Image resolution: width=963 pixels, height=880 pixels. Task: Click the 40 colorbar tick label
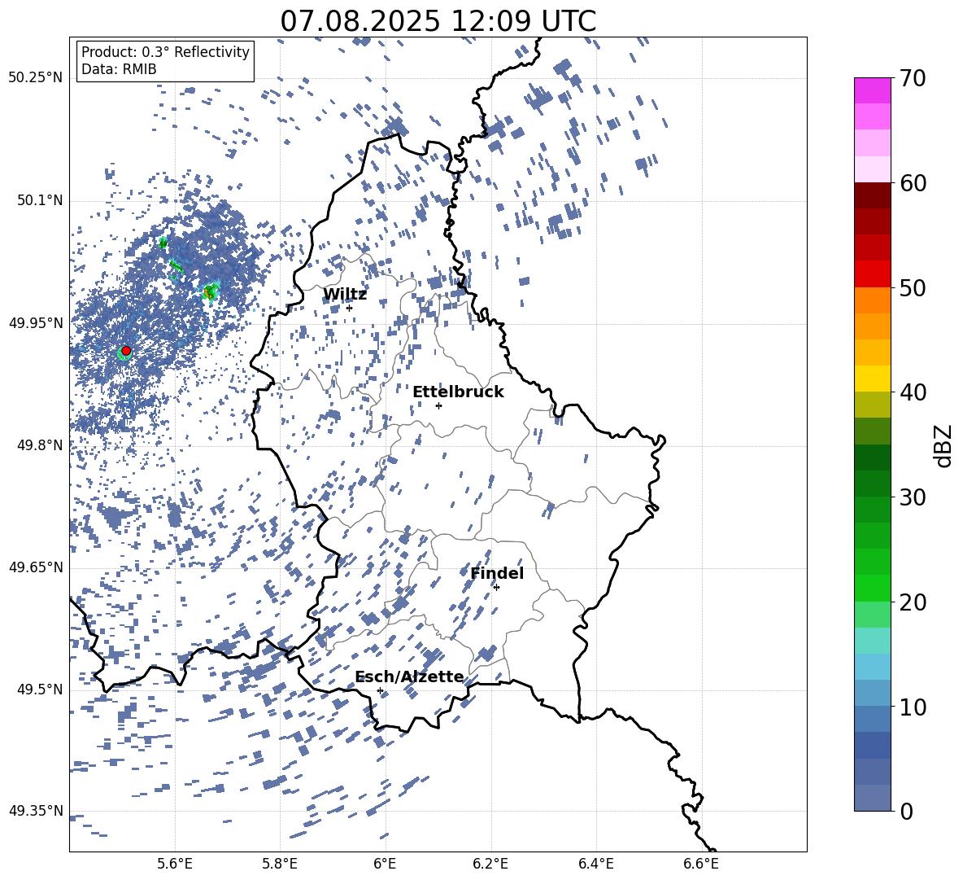pos(913,392)
